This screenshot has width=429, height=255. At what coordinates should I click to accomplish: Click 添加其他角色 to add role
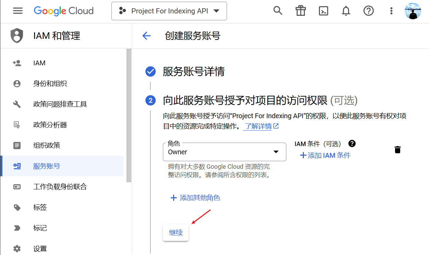[195, 198]
